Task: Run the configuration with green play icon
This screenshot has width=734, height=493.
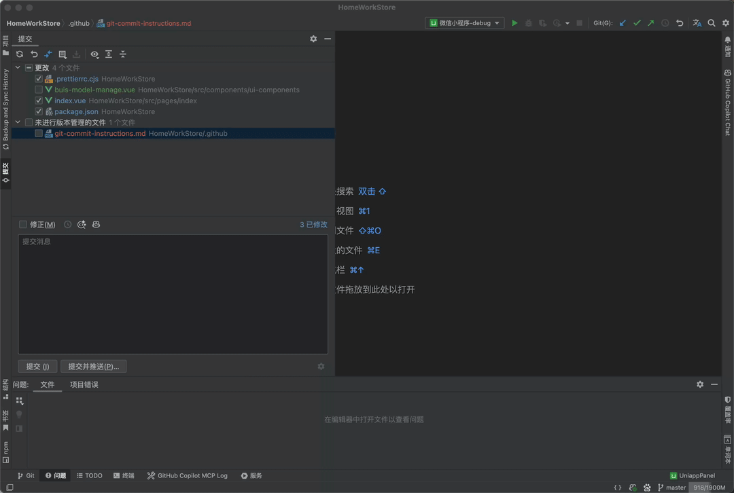Action: coord(514,23)
